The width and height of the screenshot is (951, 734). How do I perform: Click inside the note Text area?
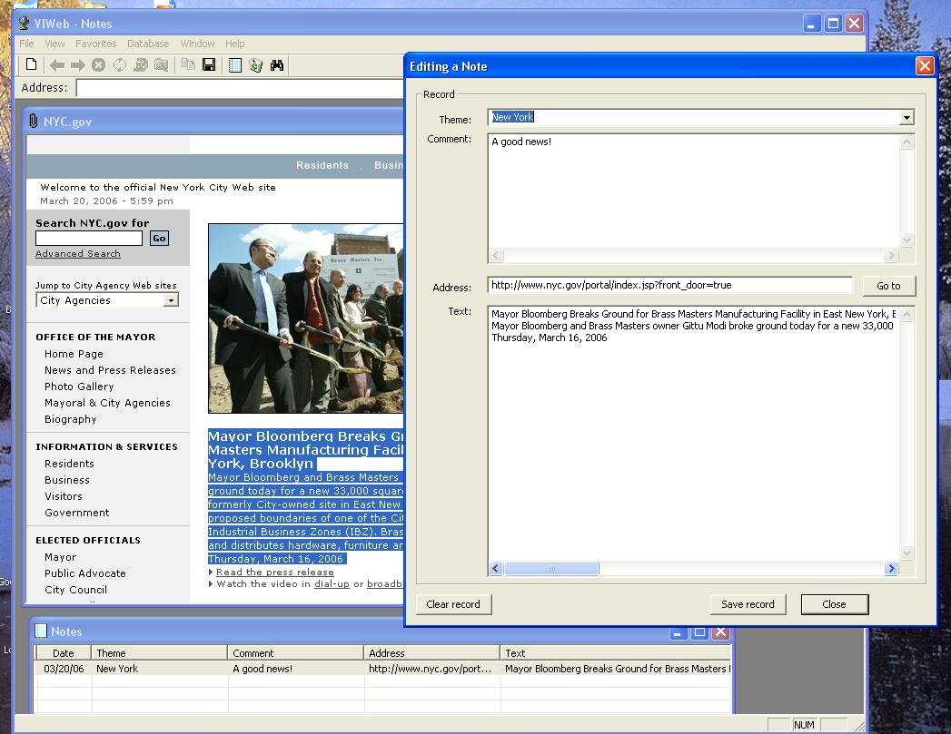point(695,434)
